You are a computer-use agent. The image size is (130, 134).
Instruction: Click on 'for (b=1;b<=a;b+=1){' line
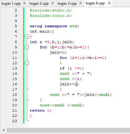64,47
